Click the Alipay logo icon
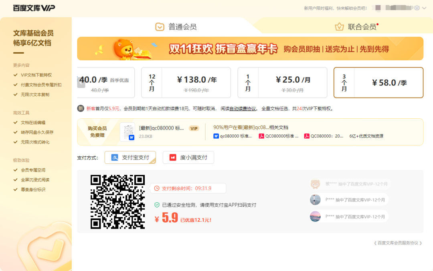 click(x=115, y=157)
